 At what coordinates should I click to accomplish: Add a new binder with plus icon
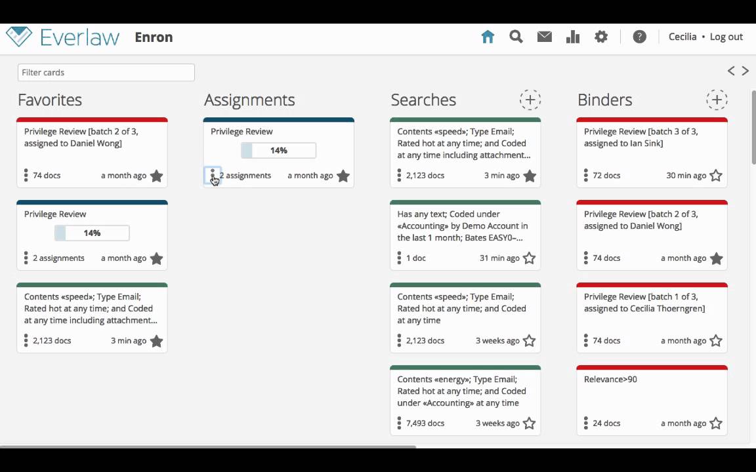tap(717, 100)
